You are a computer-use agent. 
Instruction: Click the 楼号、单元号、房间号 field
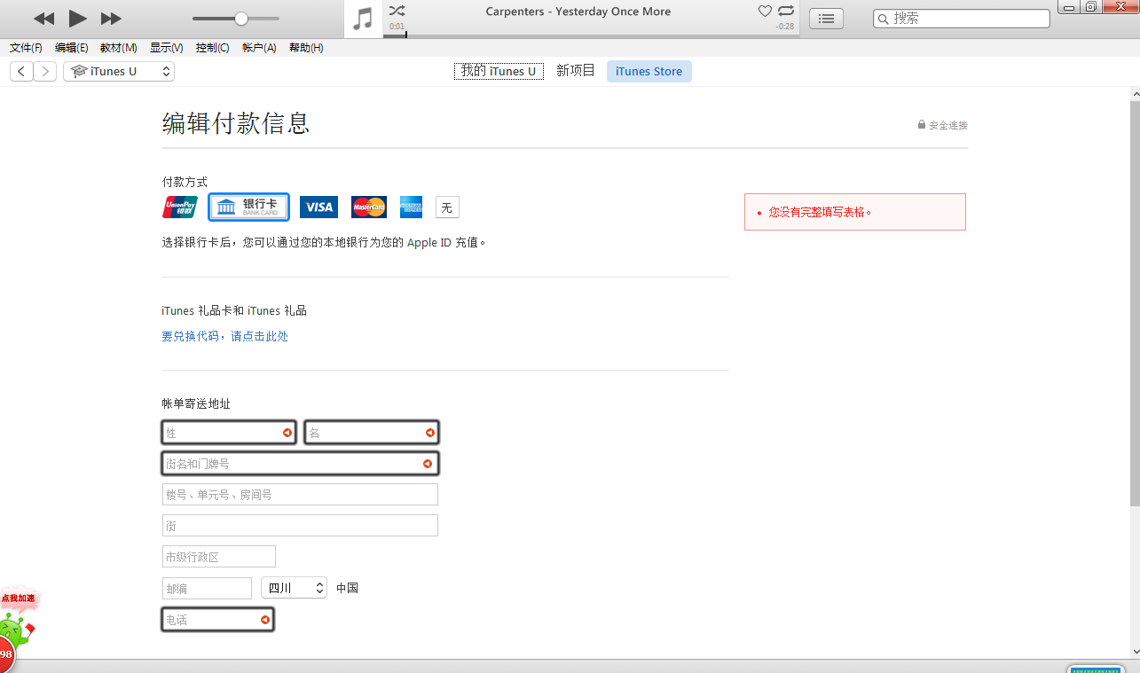click(x=300, y=495)
